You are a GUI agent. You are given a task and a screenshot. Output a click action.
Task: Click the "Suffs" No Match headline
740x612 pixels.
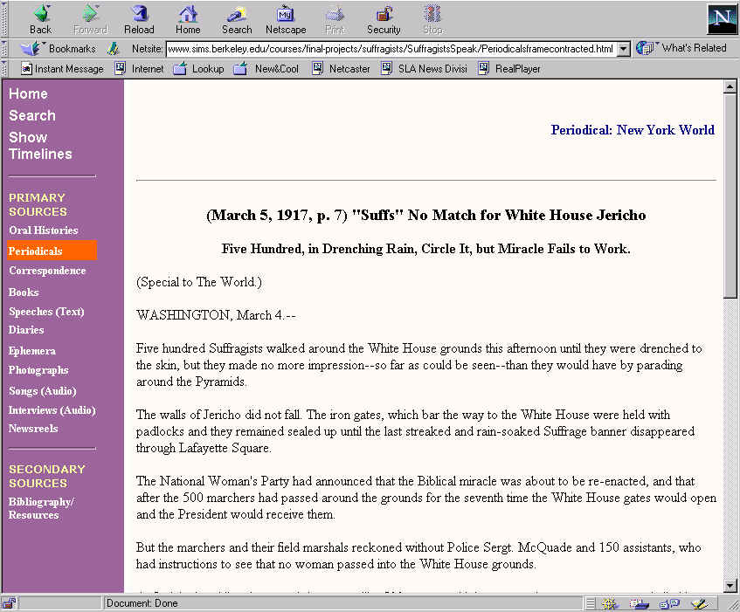pos(425,215)
